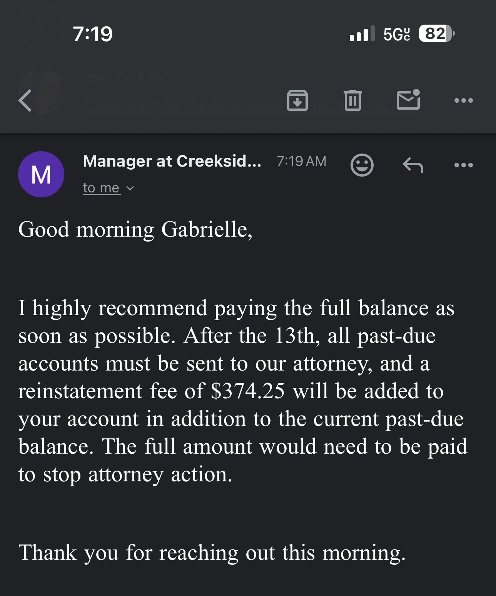496x596 pixels.
Task: Reply to the manager's message
Action: [413, 165]
